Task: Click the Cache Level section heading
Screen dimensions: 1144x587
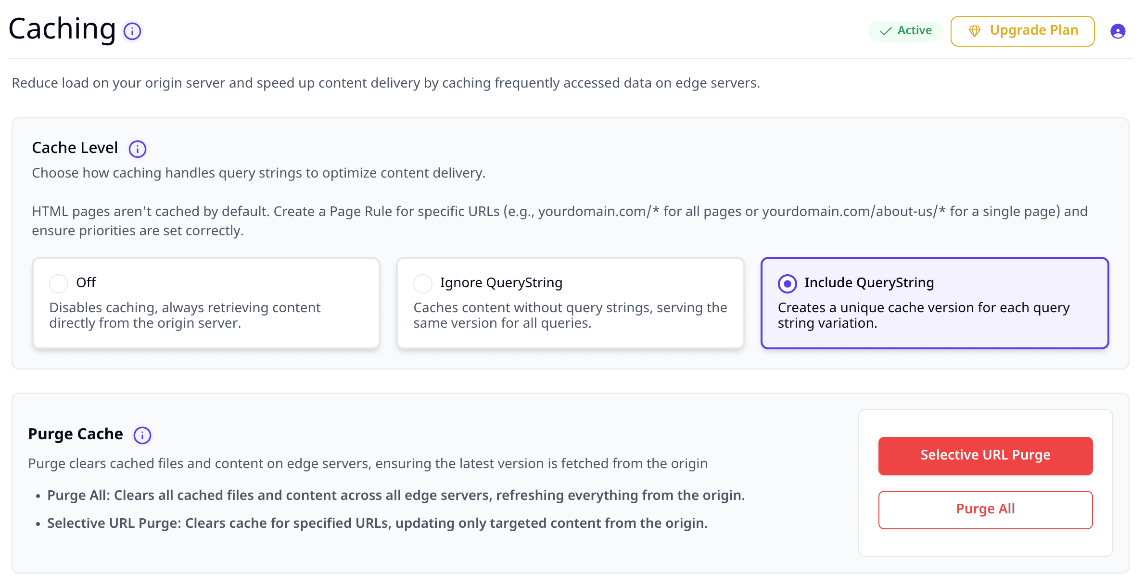Action: pyautogui.click(x=75, y=148)
